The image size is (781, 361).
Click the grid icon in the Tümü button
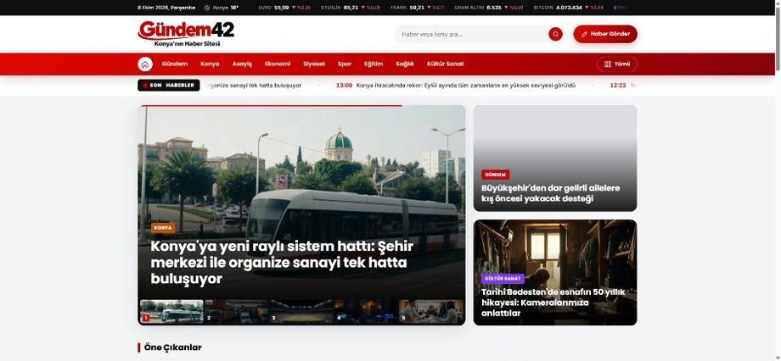click(x=607, y=64)
